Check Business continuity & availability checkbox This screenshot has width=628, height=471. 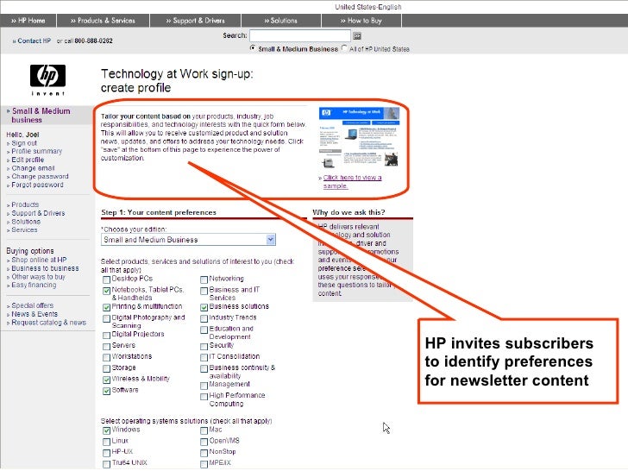pyautogui.click(x=204, y=368)
